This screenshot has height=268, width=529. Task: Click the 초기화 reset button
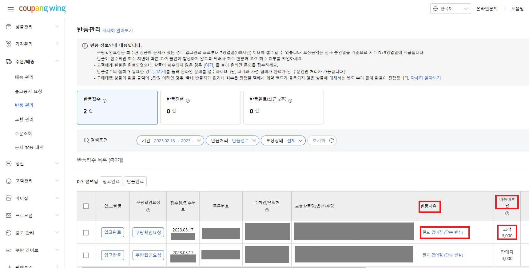322,140
